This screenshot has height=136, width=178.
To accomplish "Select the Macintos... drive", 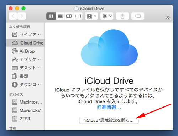I will pos(26,102).
